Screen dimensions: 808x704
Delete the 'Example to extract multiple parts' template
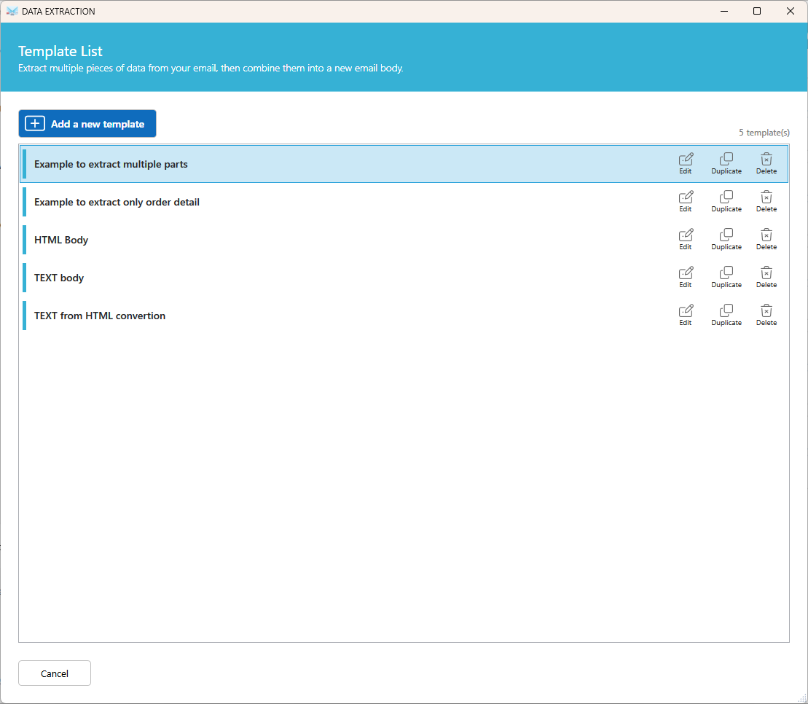coord(766,164)
